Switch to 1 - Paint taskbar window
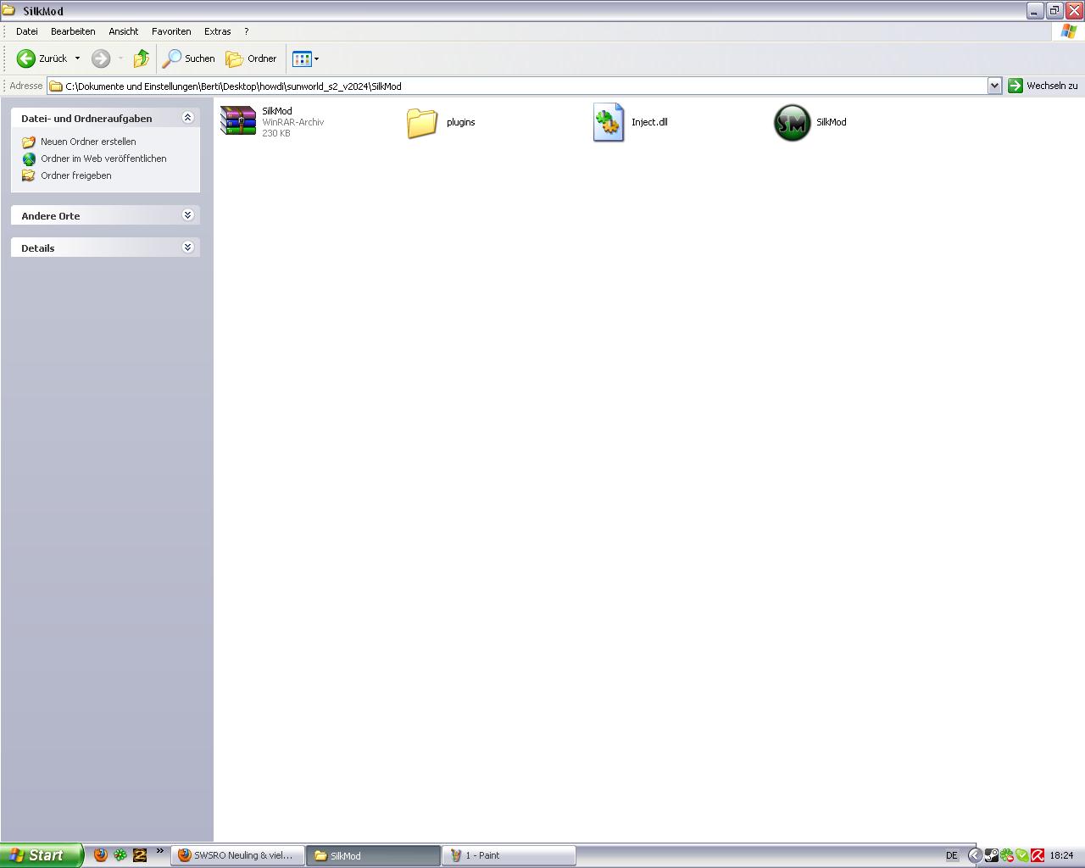Viewport: 1085px width, 868px height. [509, 855]
